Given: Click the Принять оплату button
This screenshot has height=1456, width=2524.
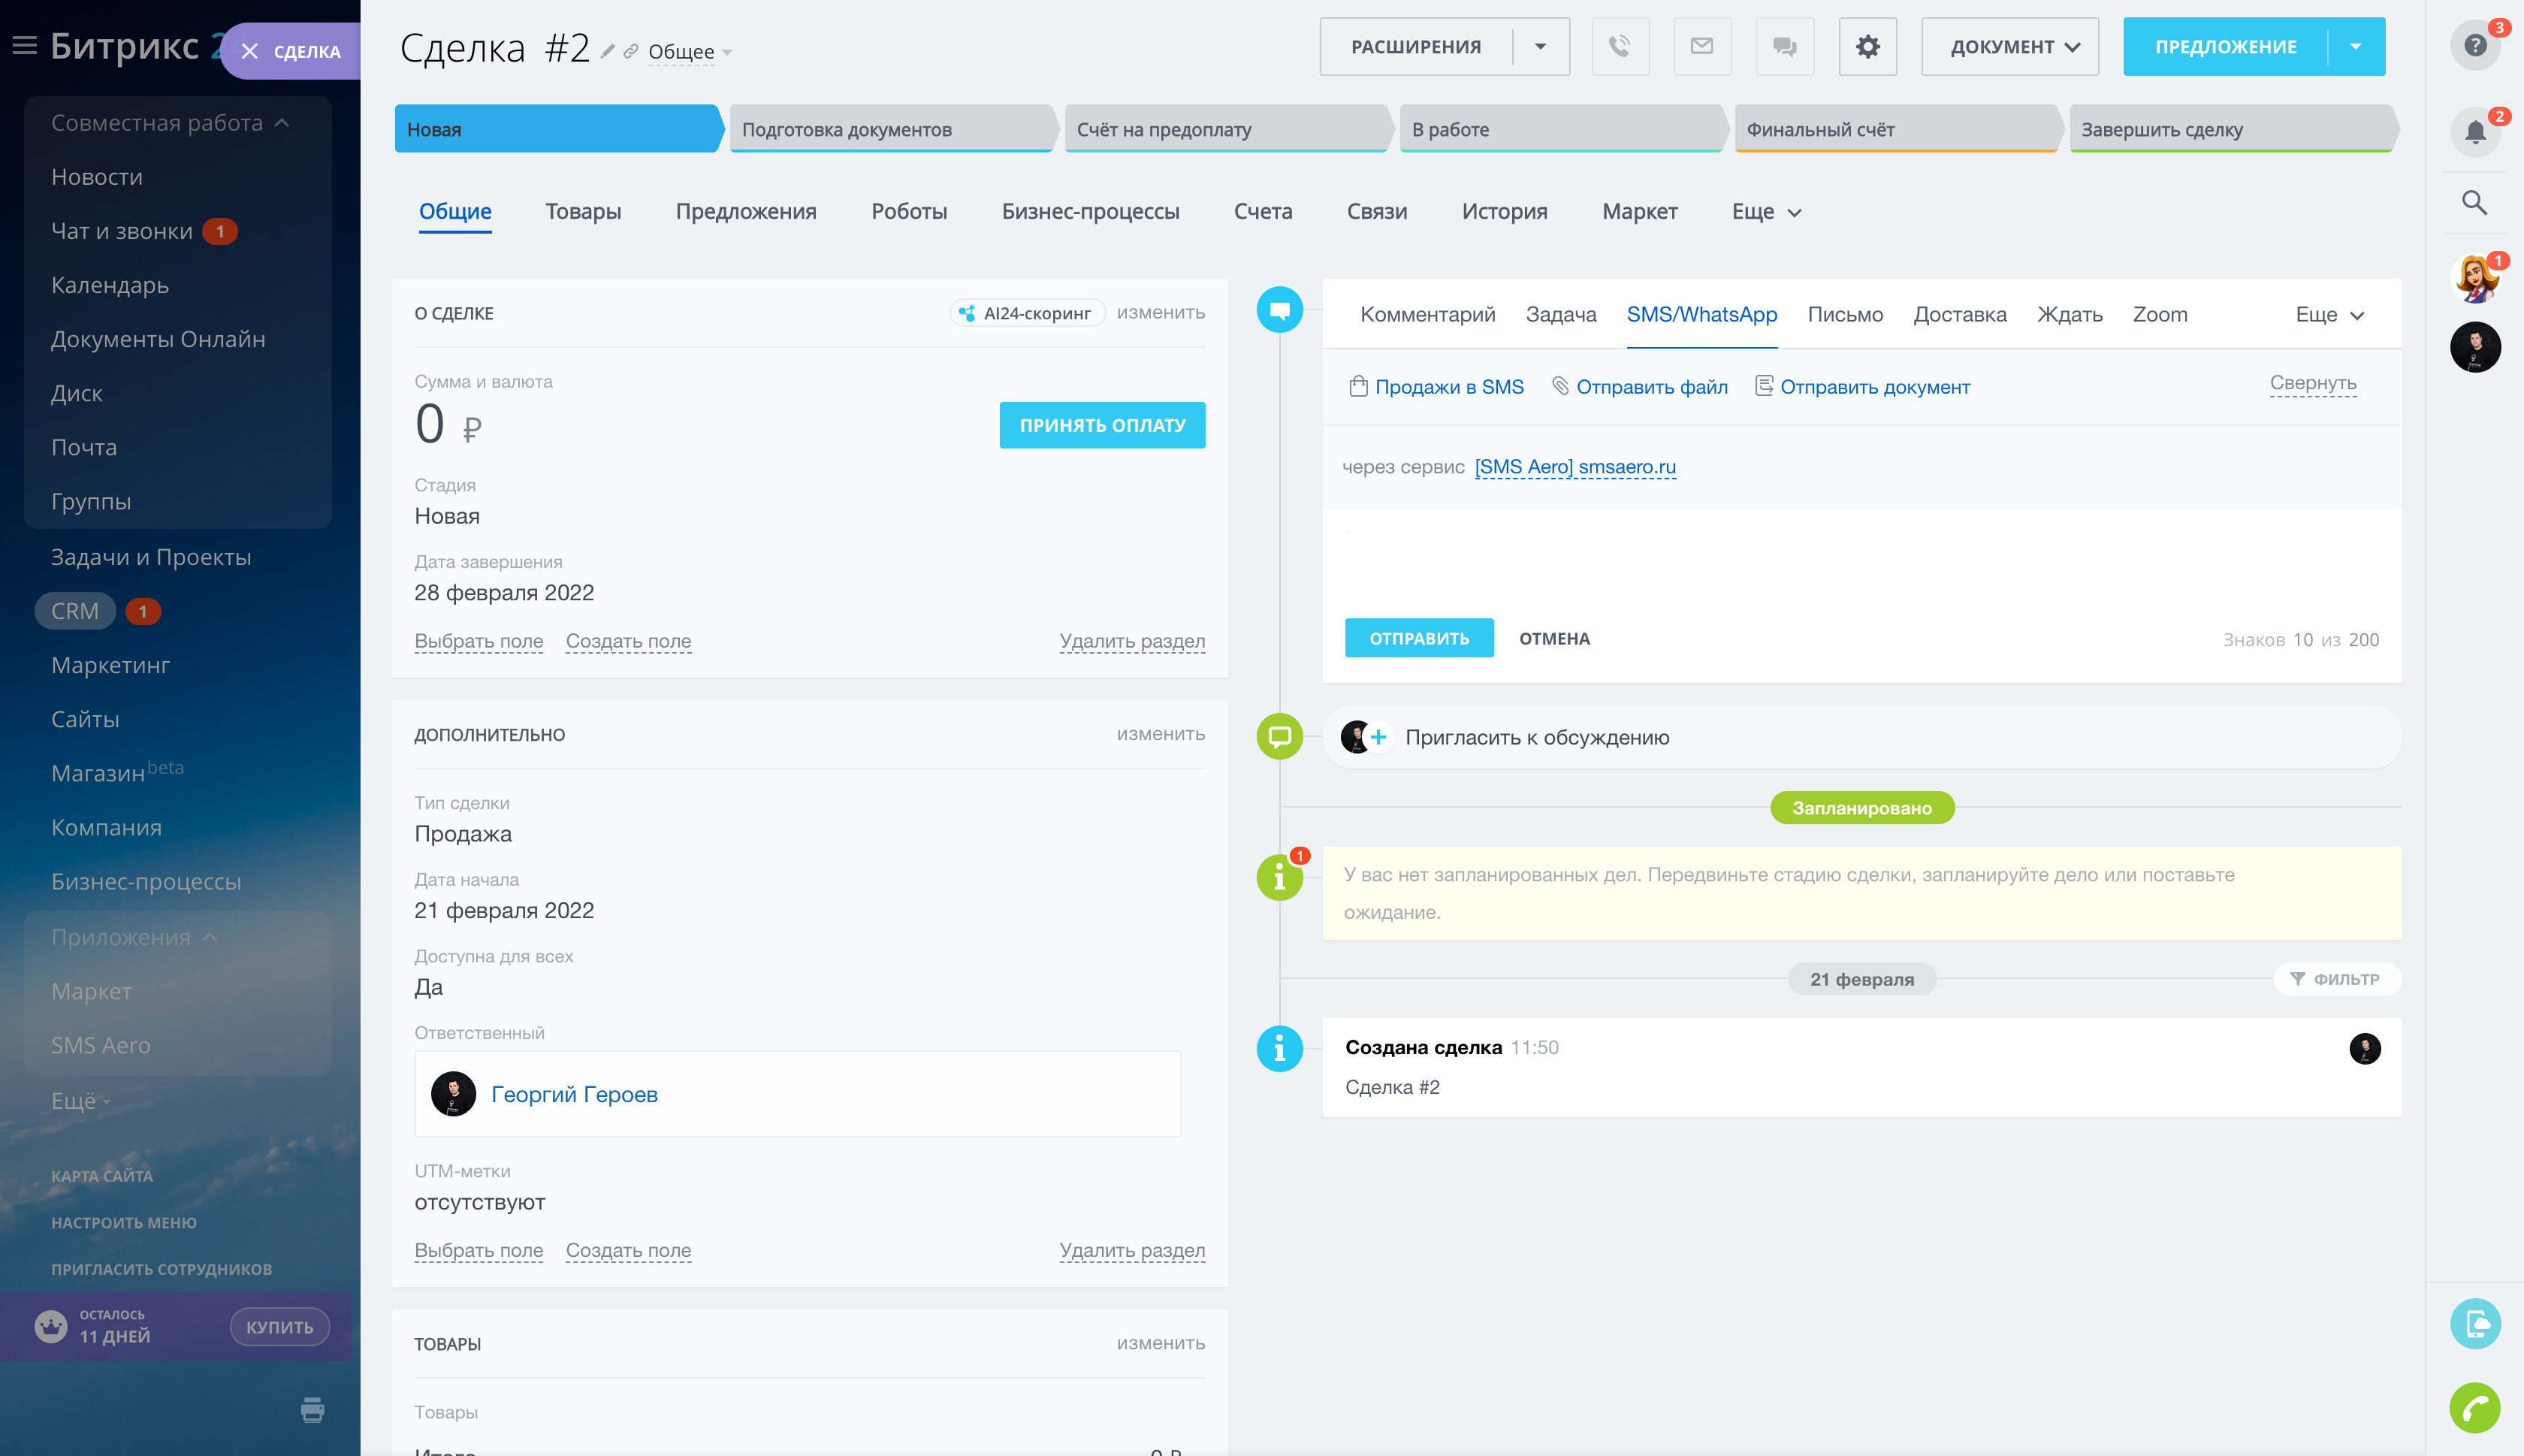Looking at the screenshot, I should [x=1101, y=425].
